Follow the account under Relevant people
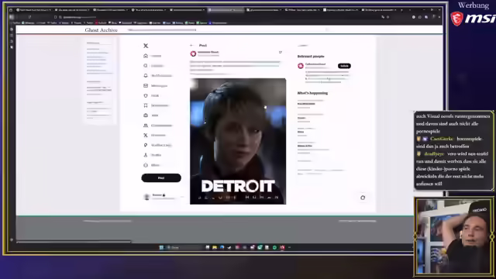This screenshot has height=279, width=496. click(344, 66)
